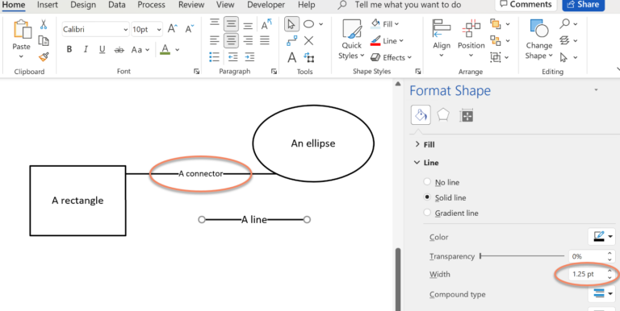Select the Gradient line radio button
The height and width of the screenshot is (311, 620).
(427, 213)
